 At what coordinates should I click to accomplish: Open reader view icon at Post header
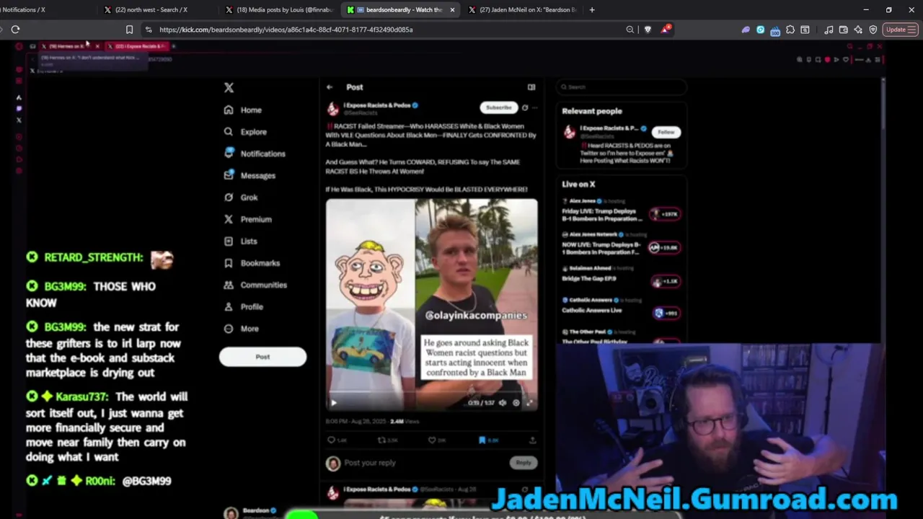[531, 87]
